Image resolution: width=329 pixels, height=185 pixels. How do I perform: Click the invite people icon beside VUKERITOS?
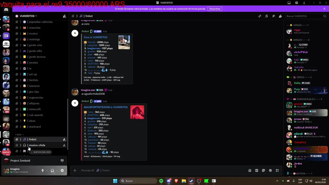click(64, 16)
